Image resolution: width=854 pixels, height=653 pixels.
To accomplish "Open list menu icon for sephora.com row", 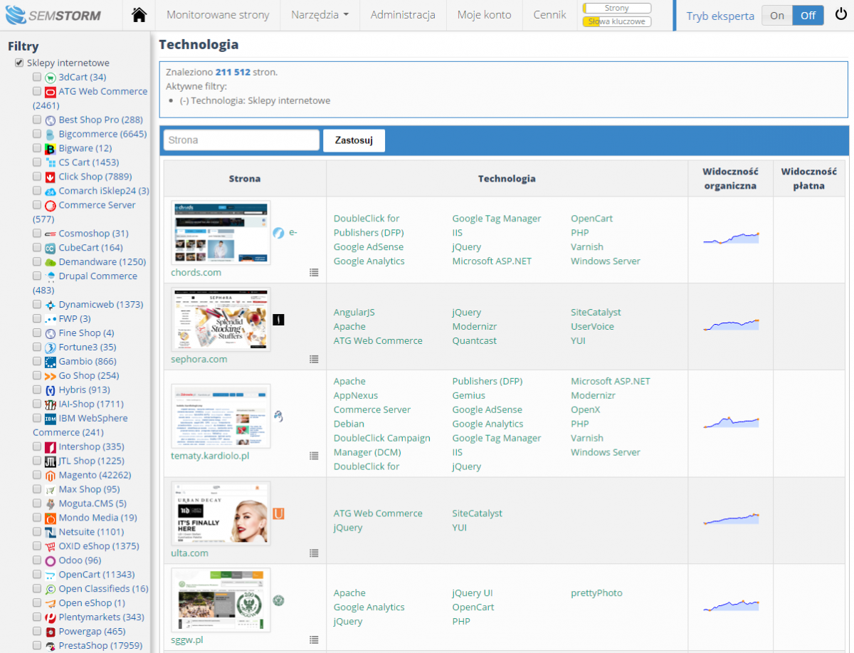I will pyautogui.click(x=314, y=359).
